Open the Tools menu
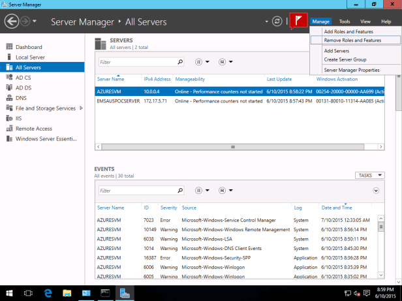The image size is (402, 301). [345, 22]
